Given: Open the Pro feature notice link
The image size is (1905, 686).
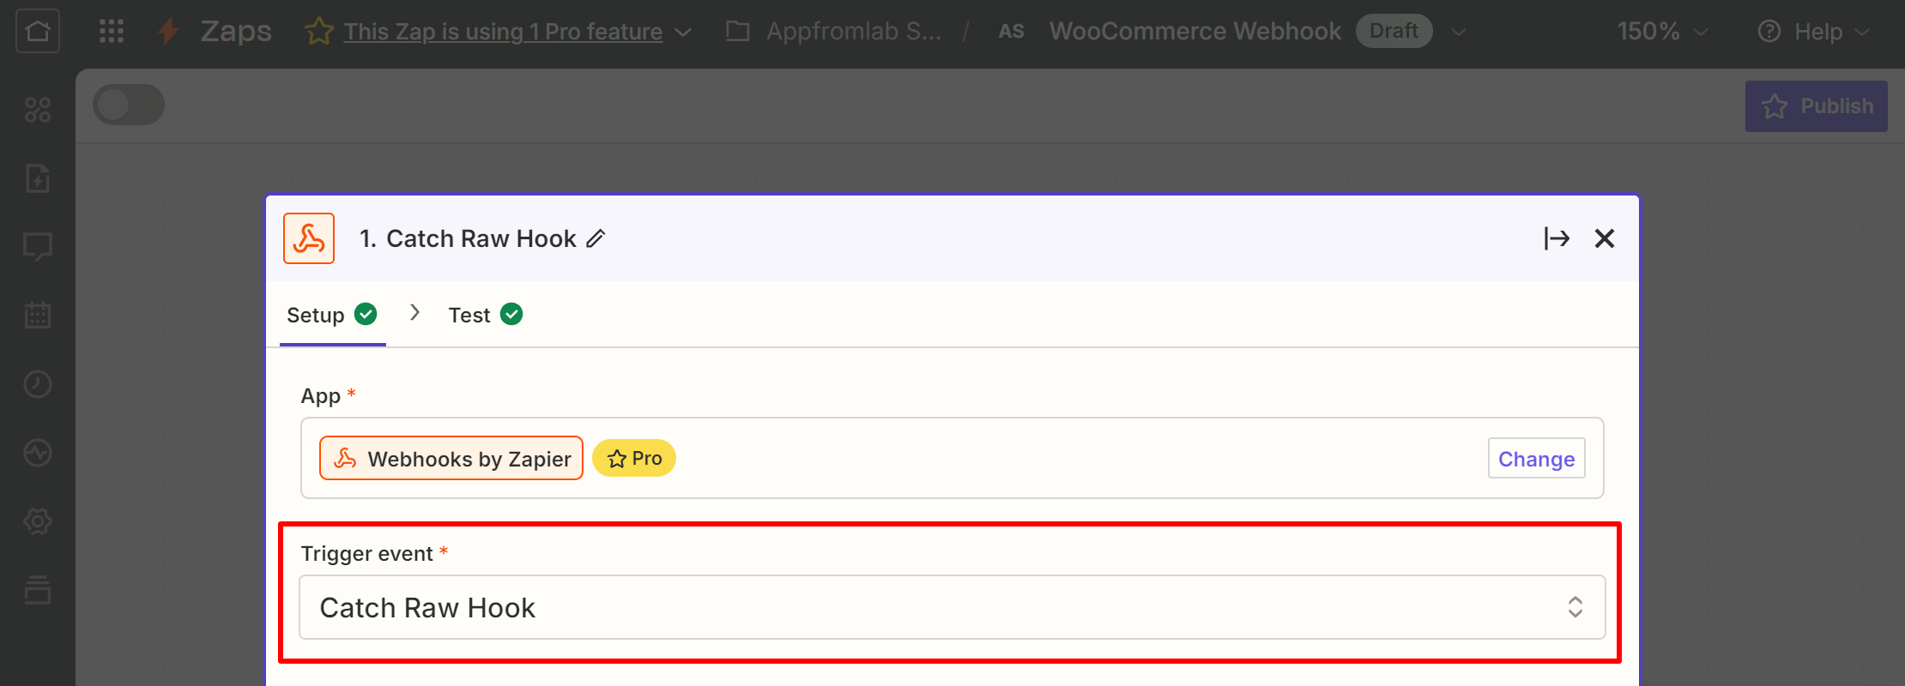Looking at the screenshot, I should pos(503,32).
